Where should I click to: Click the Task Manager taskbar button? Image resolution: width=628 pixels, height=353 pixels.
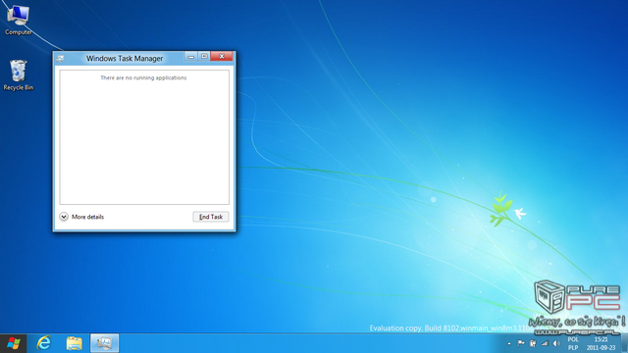pos(105,343)
